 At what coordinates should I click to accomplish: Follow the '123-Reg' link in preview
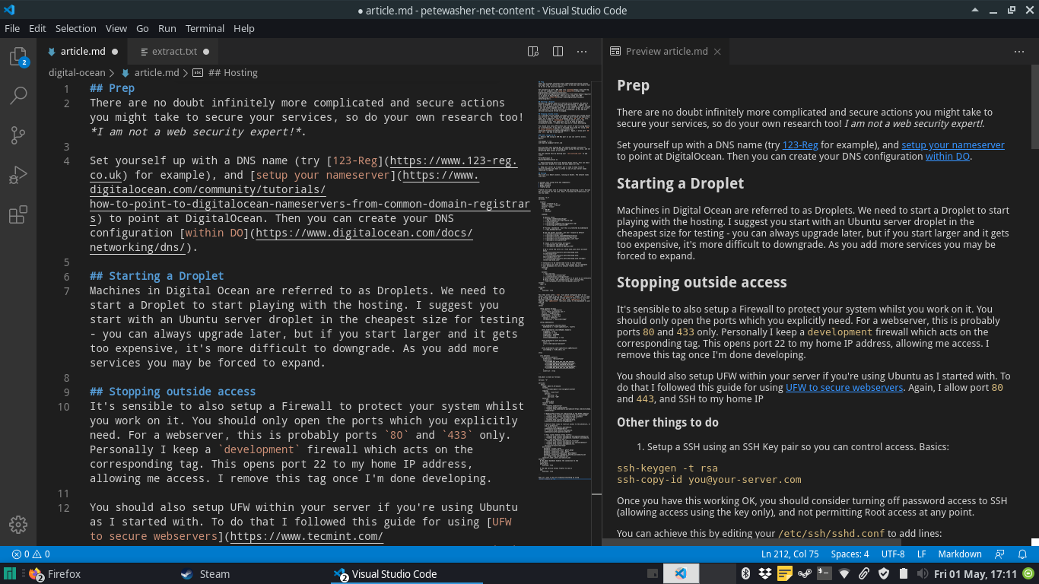point(800,144)
